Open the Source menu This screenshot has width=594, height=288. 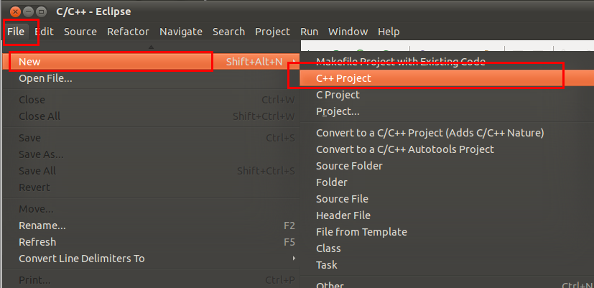80,32
